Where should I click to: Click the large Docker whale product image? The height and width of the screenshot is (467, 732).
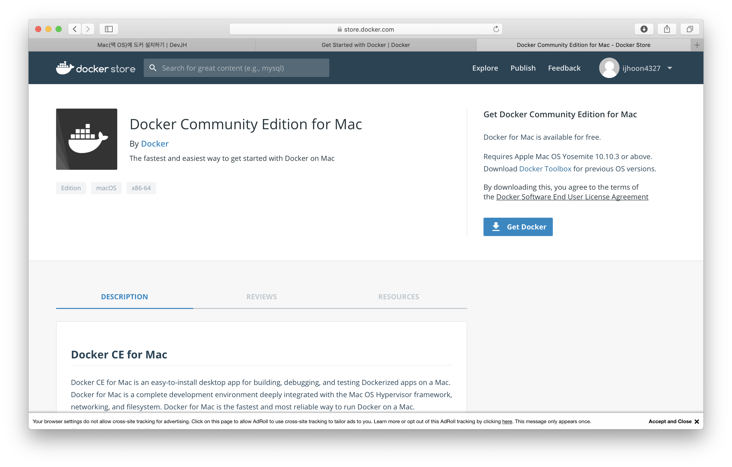point(87,139)
